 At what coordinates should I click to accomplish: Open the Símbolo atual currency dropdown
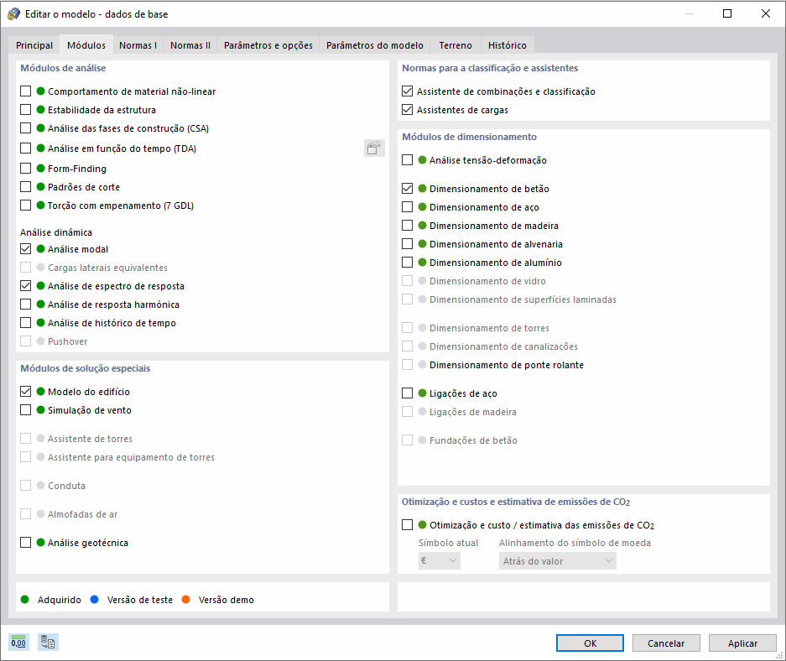pyautogui.click(x=438, y=559)
